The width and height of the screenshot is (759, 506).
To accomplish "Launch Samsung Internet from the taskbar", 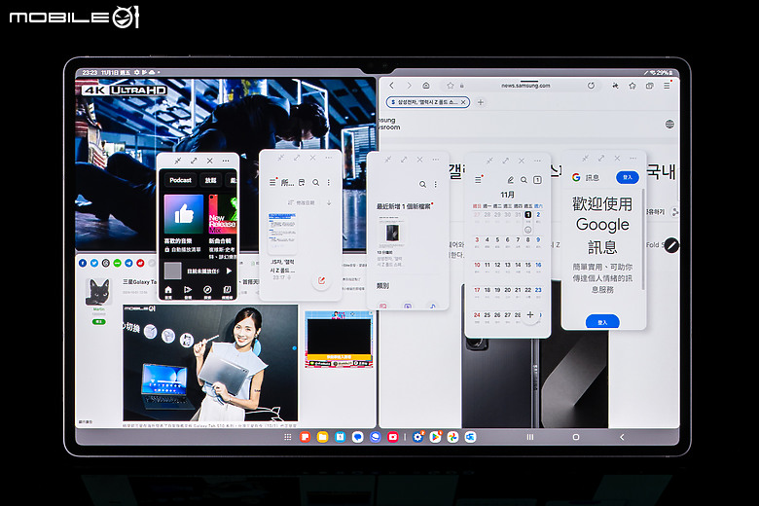I will tap(376, 437).
